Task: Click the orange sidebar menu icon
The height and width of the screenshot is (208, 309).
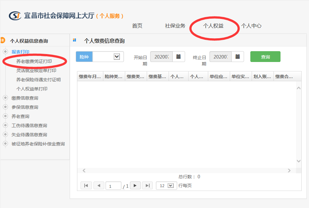Action: point(3,40)
